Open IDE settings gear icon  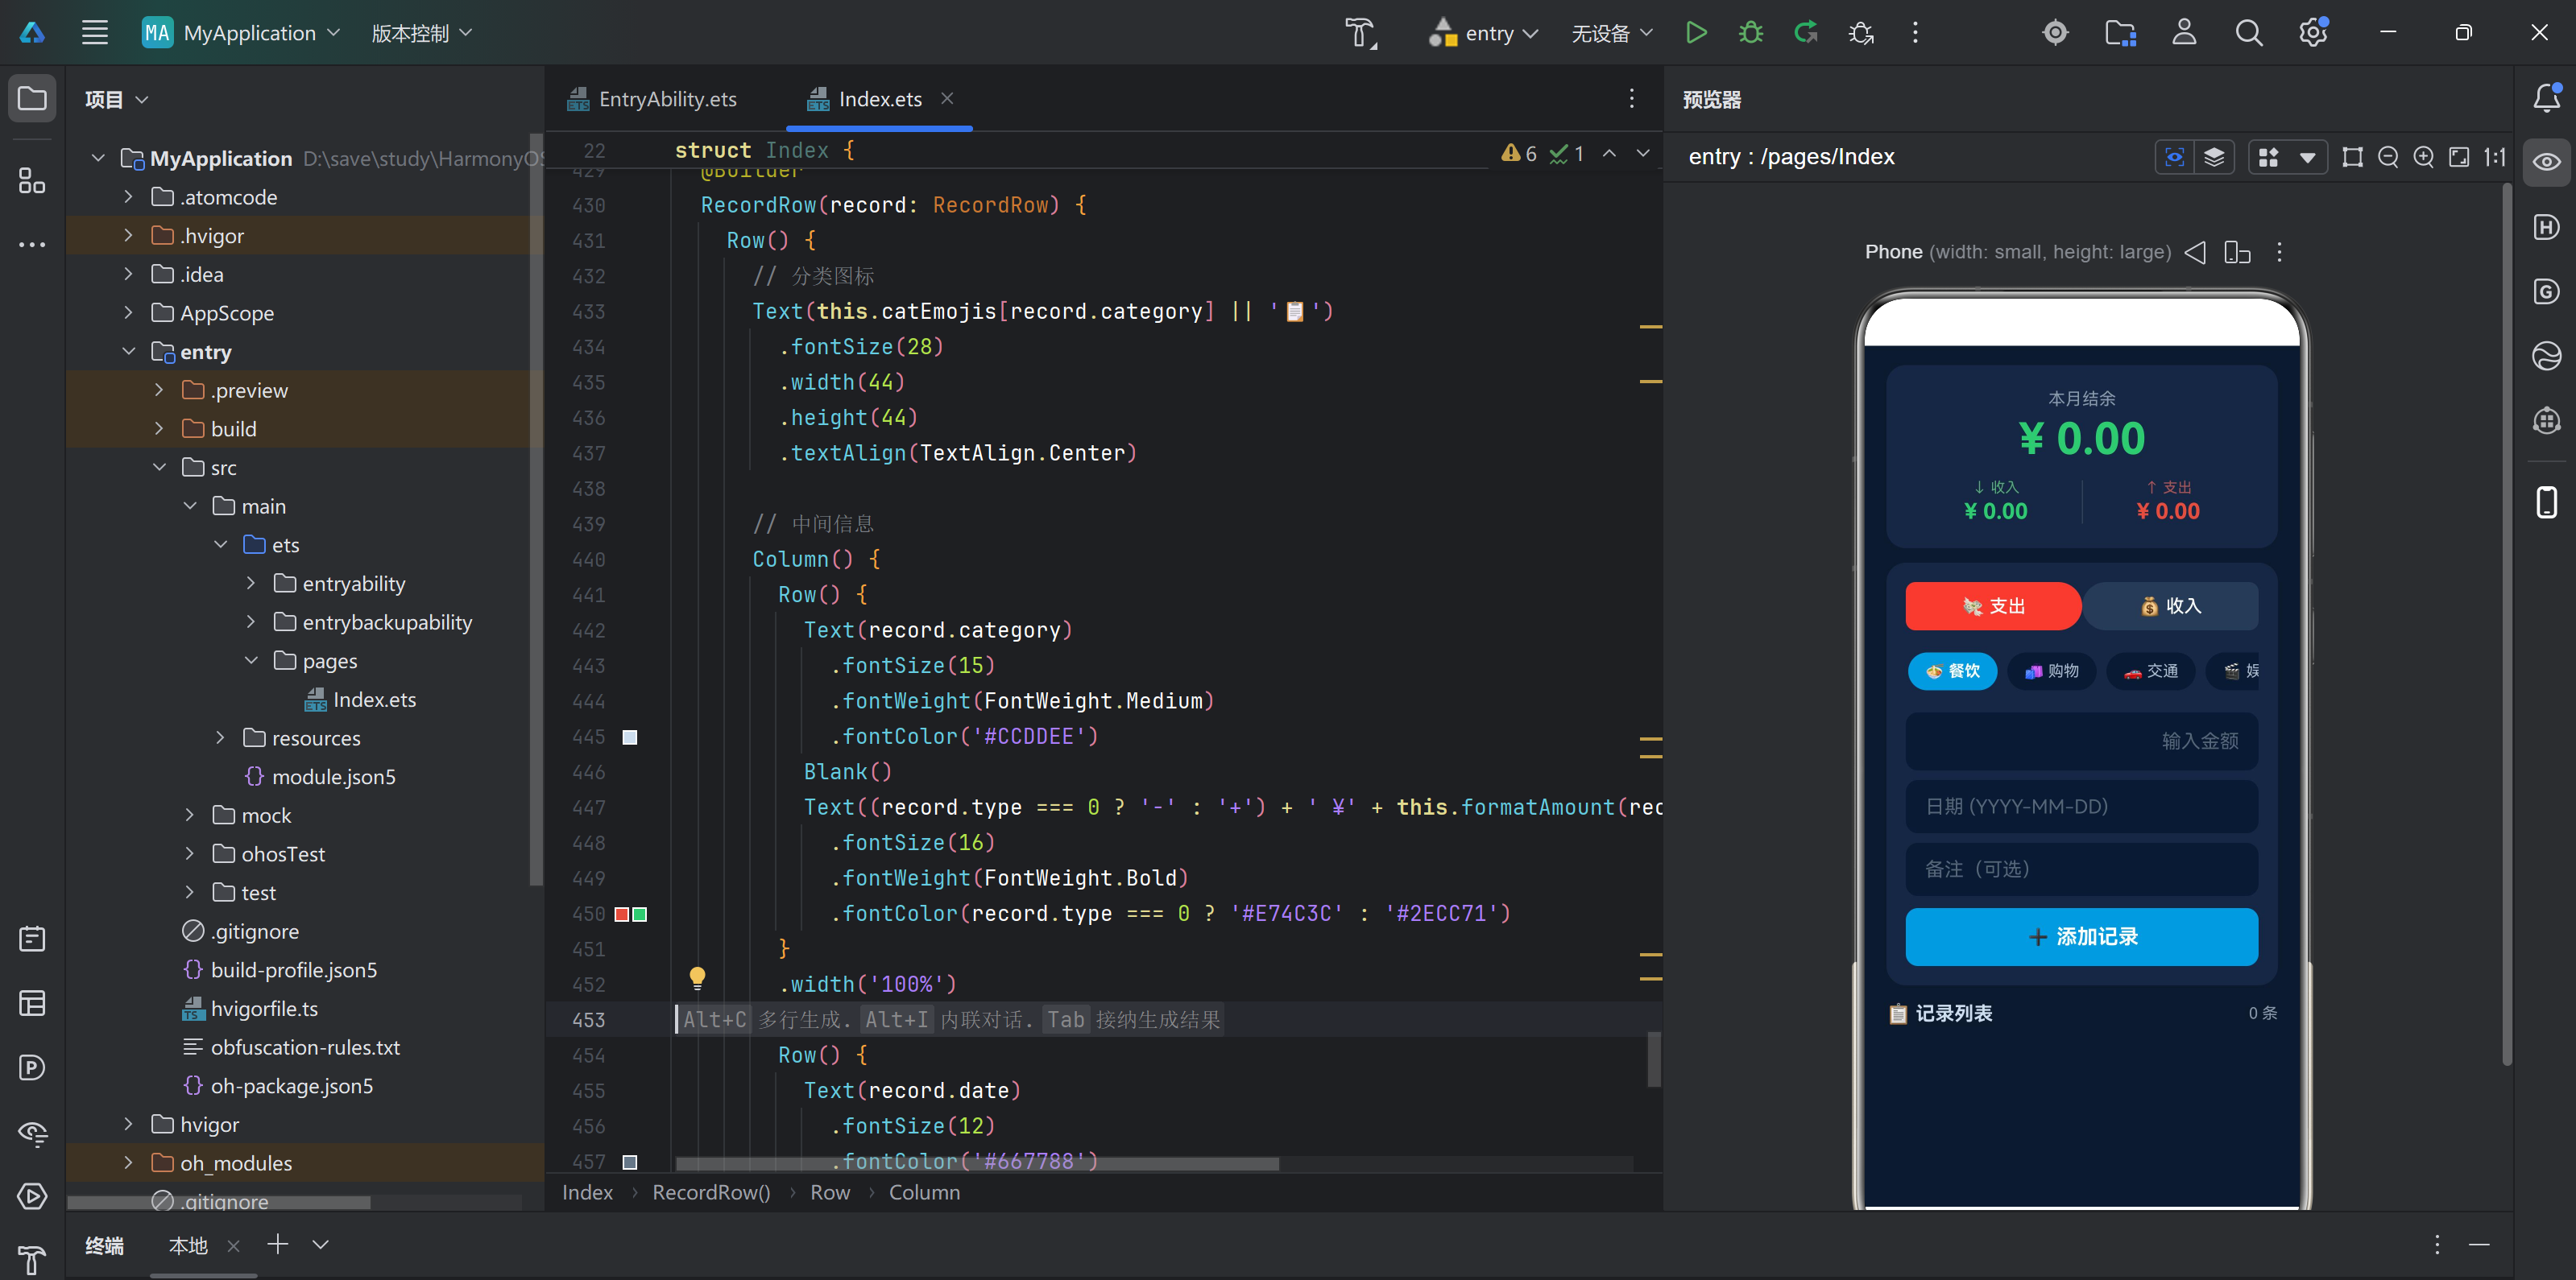coord(2313,33)
